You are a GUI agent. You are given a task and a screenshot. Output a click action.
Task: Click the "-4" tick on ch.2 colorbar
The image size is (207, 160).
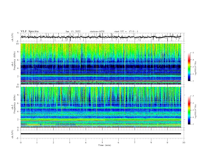click(193, 103)
